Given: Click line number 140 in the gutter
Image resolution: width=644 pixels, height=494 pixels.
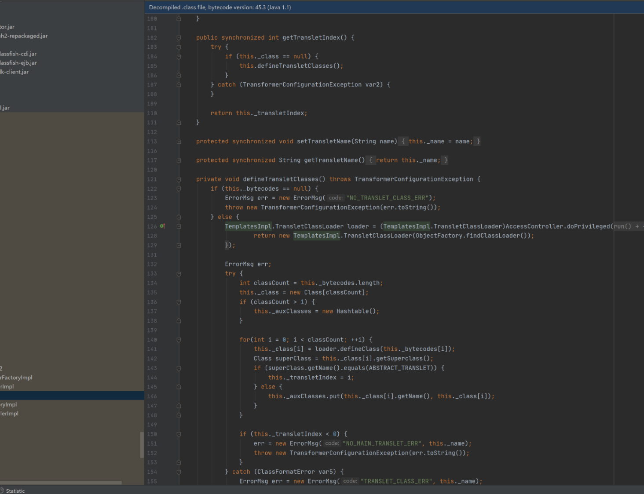Looking at the screenshot, I should coord(152,340).
